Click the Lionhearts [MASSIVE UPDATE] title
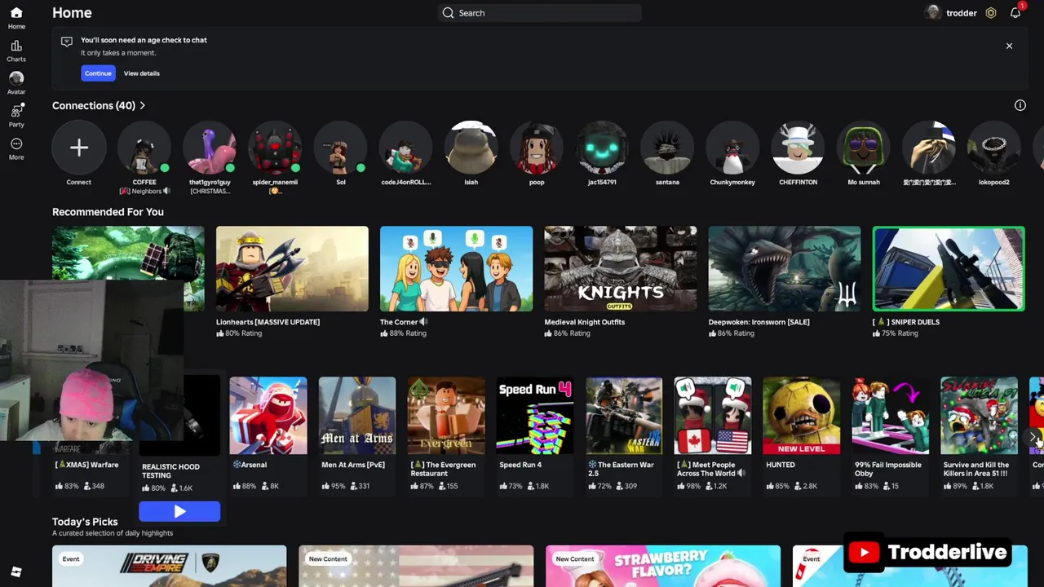Viewport: 1044px width, 587px height. click(x=268, y=322)
